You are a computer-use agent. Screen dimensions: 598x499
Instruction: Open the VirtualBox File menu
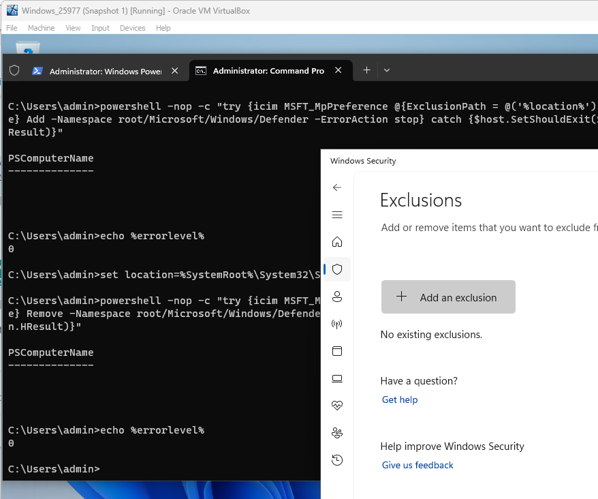pos(12,28)
